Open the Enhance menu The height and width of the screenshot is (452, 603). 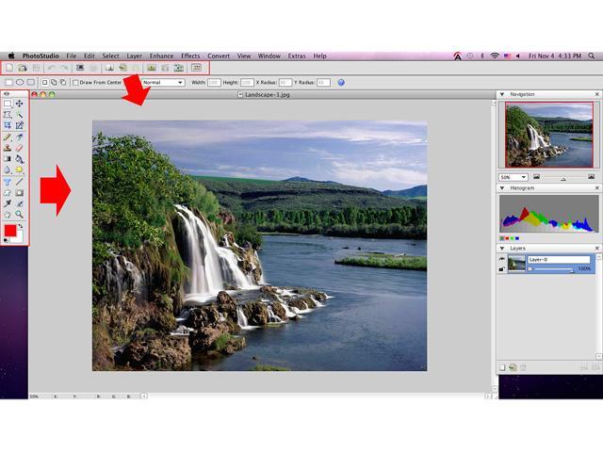161,56
